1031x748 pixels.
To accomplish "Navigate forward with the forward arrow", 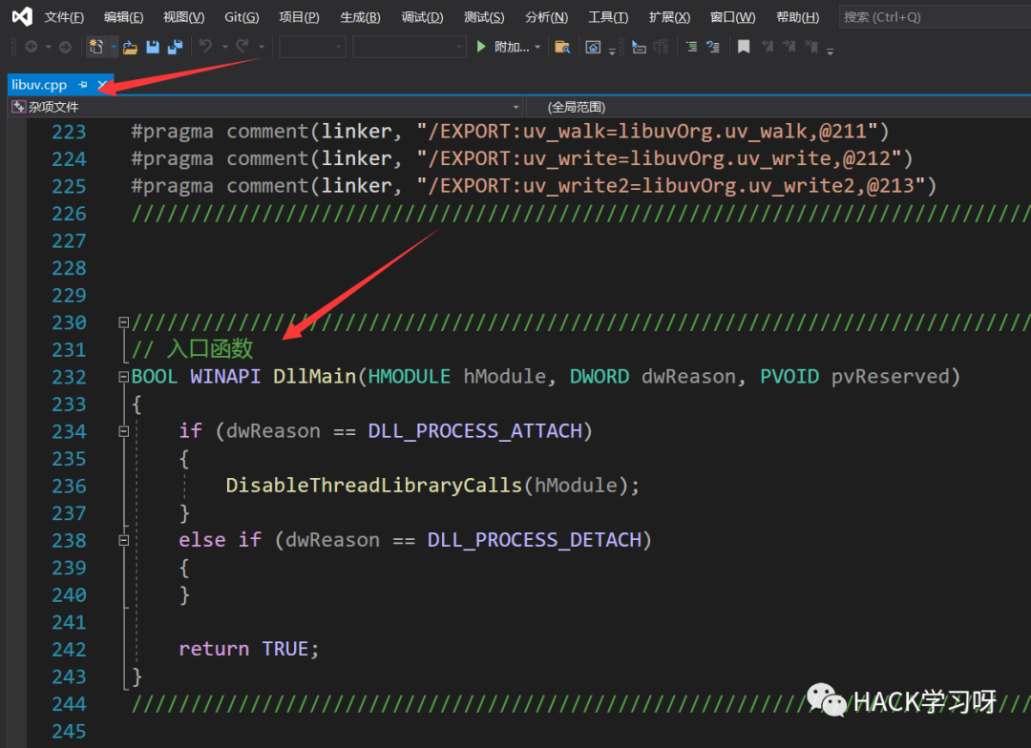I will 65,47.
